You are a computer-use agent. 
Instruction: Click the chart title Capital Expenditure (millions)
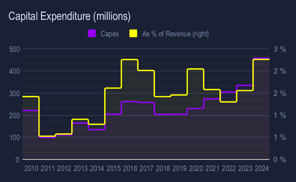pyautogui.click(x=69, y=16)
